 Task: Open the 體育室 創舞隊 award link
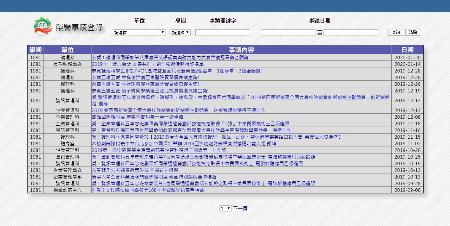pos(184,144)
